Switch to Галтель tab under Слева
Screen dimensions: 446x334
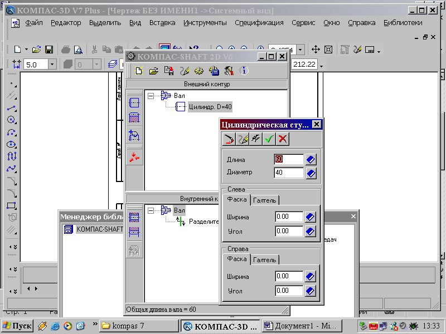[264, 200]
